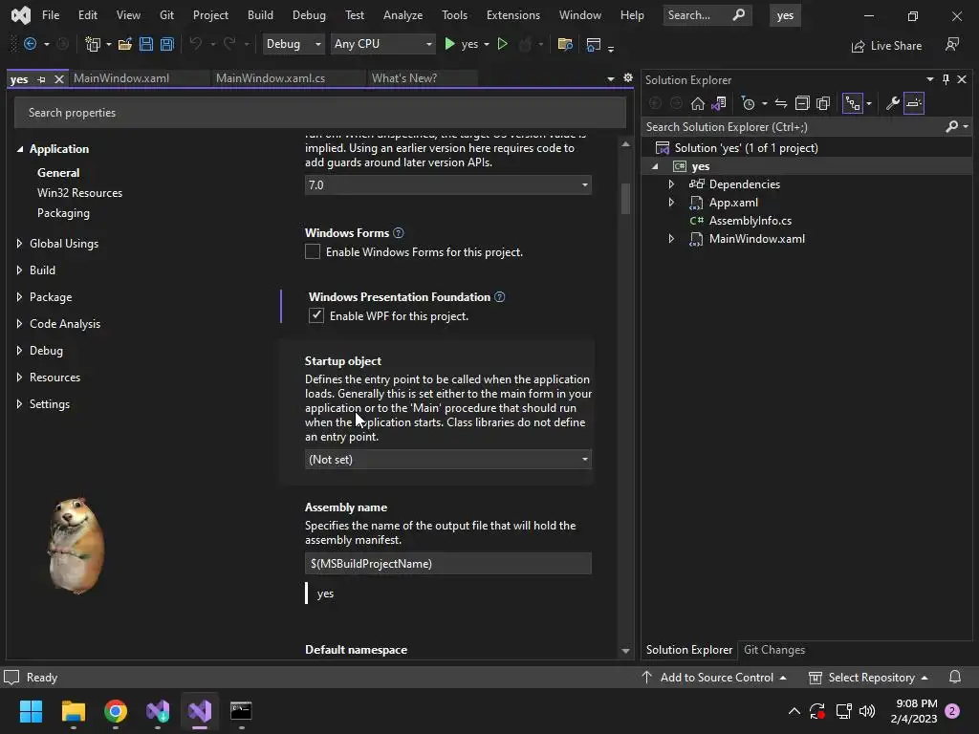Expand the Build properties section
The width and height of the screenshot is (979, 734).
[x=19, y=270]
